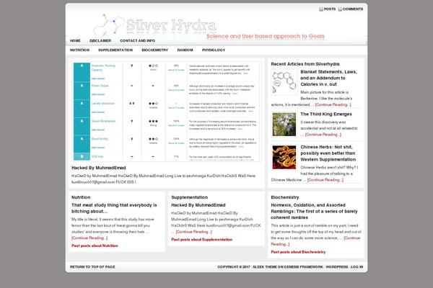Open the Chinese dragon thumbnail

pos(284,158)
